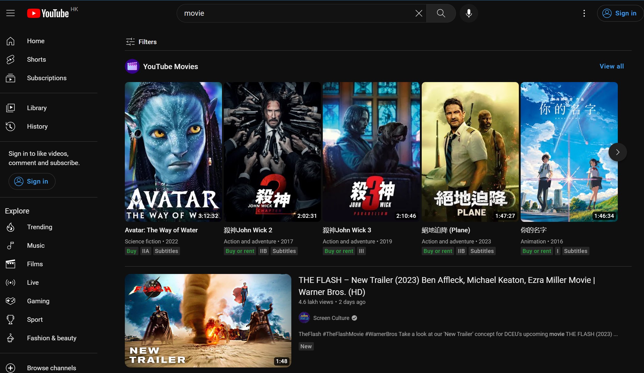Click View all for YouTube Movies

[612, 66]
